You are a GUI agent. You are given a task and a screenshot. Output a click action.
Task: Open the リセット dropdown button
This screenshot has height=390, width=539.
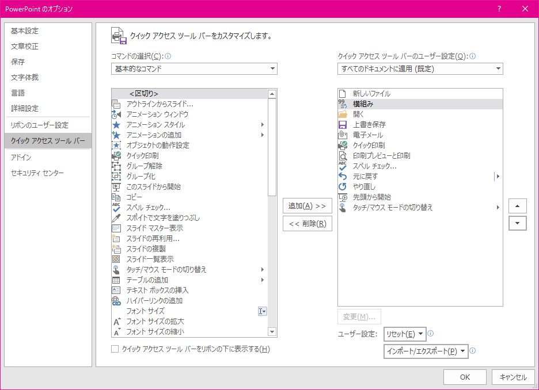coord(405,334)
